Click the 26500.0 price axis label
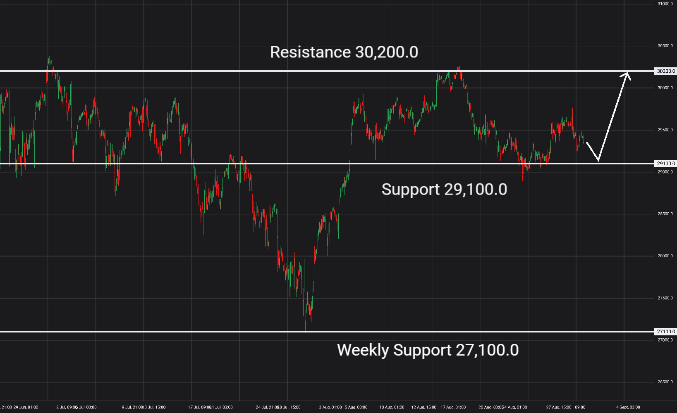The height and width of the screenshot is (413, 677). (665, 382)
